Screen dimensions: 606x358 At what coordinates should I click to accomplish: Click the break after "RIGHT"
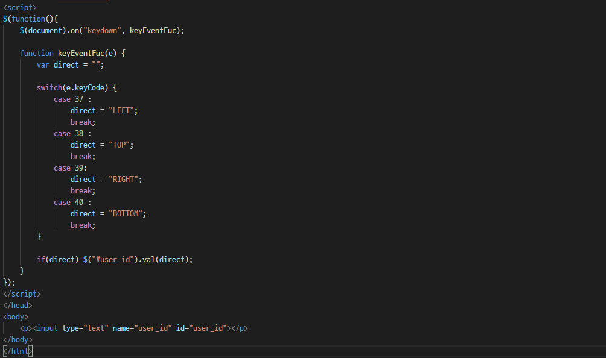pyautogui.click(x=83, y=191)
